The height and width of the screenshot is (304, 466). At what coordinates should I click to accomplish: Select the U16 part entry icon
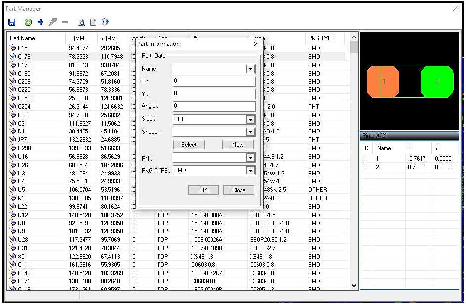pos(13,157)
